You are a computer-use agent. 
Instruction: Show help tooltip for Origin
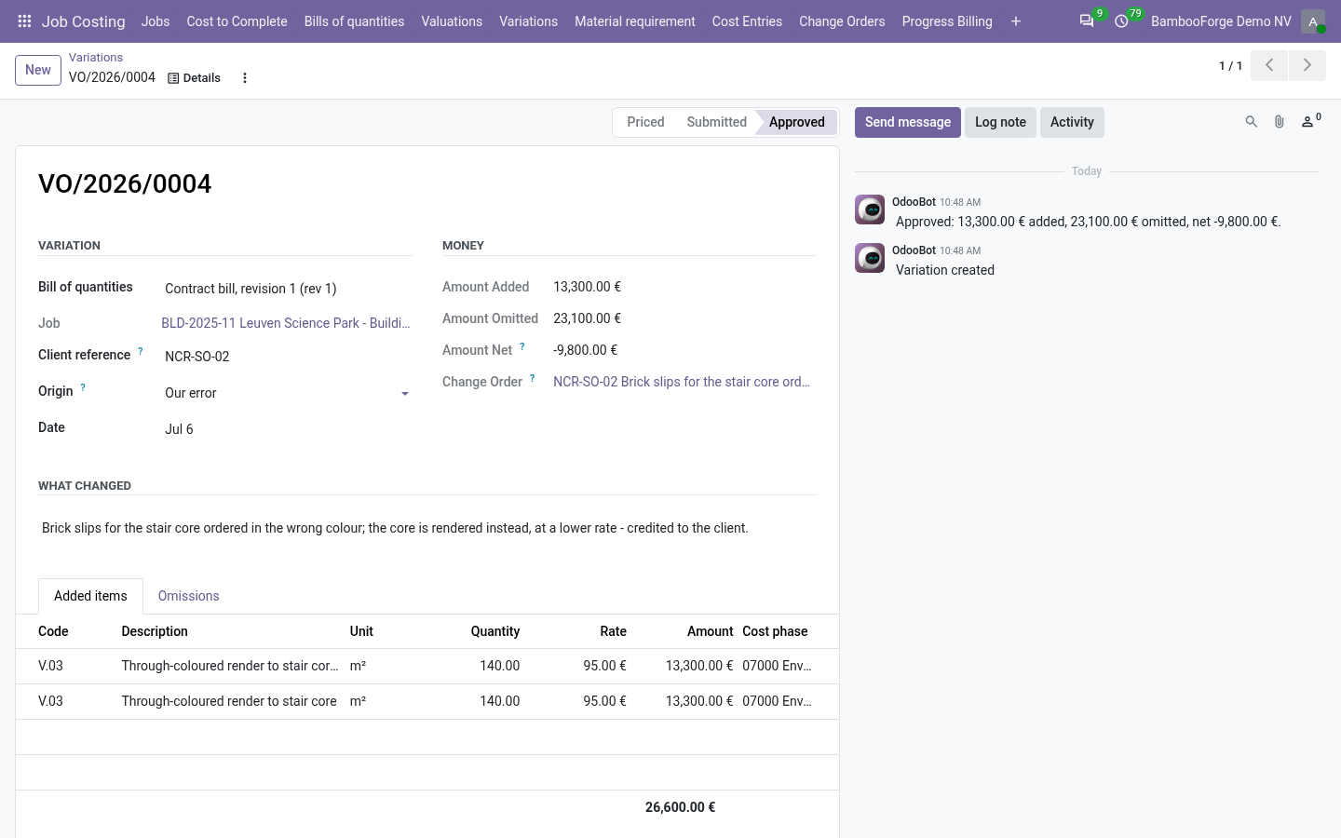point(83,387)
